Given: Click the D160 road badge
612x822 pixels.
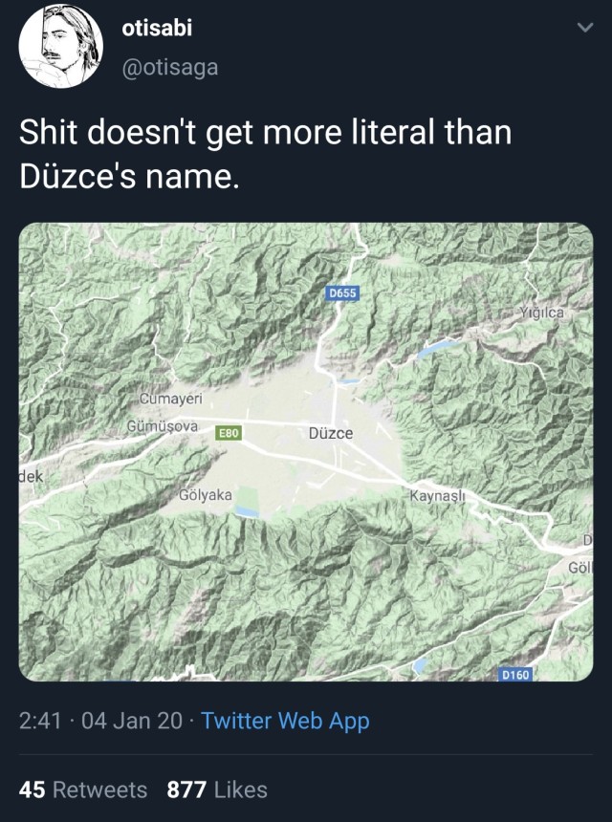Looking at the screenshot, I should (515, 675).
